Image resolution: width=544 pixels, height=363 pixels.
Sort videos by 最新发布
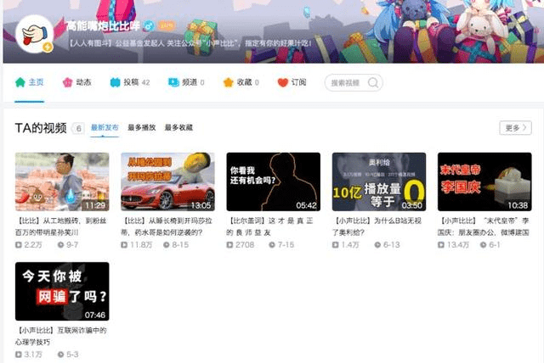[105, 128]
